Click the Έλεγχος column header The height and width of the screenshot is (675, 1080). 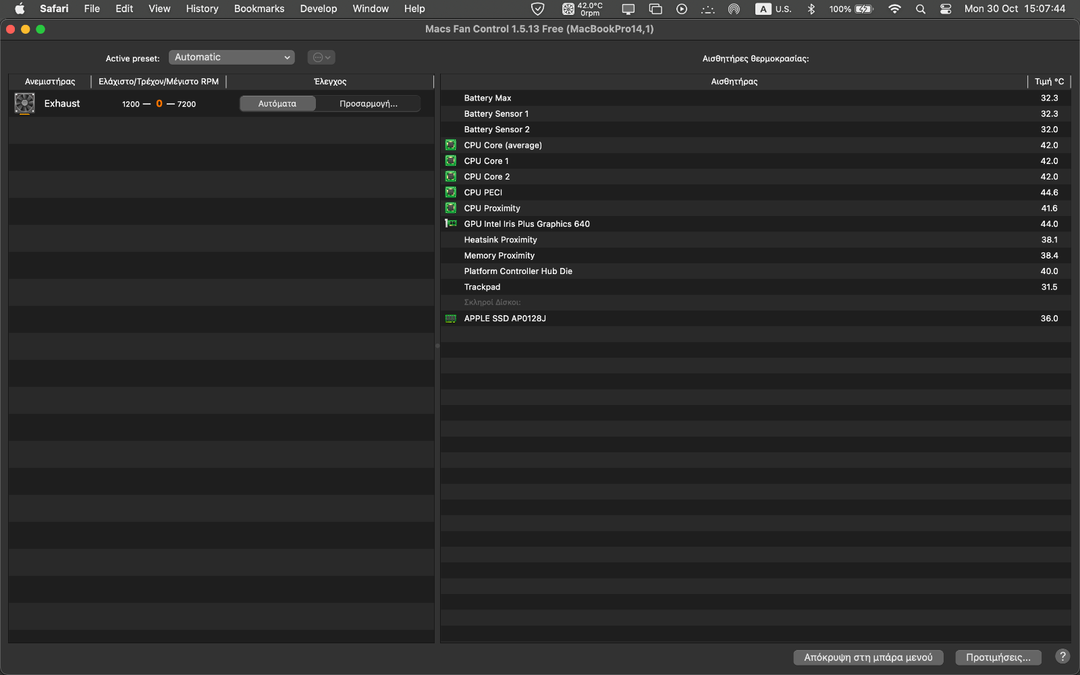coord(330,82)
